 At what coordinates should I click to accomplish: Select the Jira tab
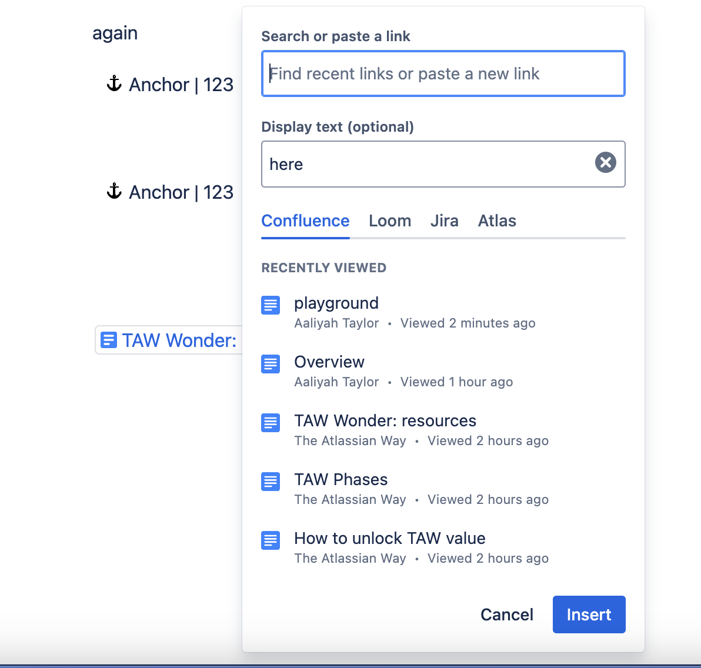click(444, 221)
